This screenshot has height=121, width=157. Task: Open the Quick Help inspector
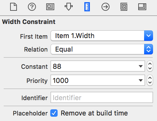point(32,7)
